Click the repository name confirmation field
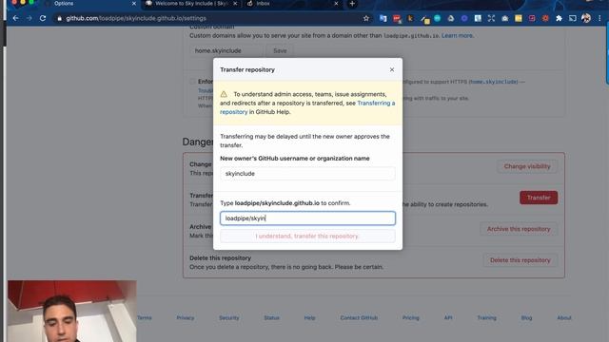 coord(307,218)
